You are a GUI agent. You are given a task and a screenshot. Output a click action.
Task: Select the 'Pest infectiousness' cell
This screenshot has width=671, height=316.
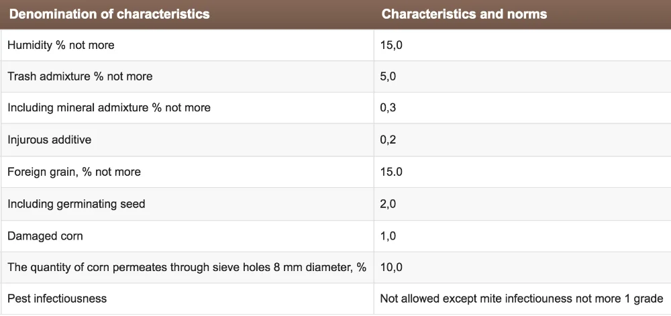point(57,298)
